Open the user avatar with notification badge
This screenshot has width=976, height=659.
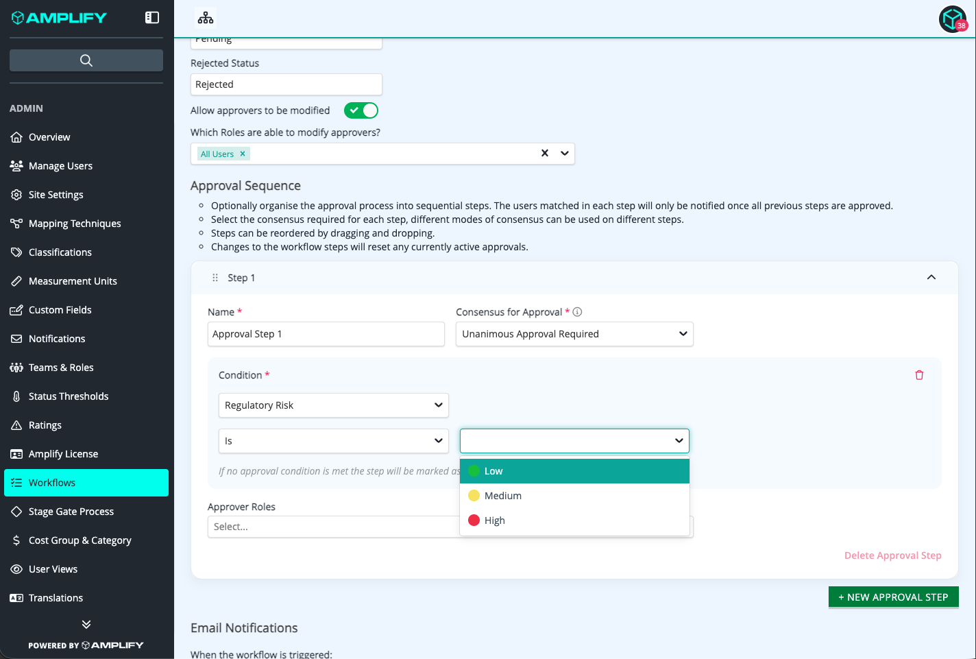pos(953,19)
